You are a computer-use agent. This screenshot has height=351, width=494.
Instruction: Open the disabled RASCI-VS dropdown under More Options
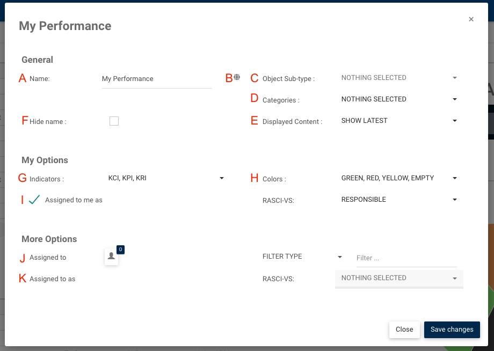tap(398, 278)
